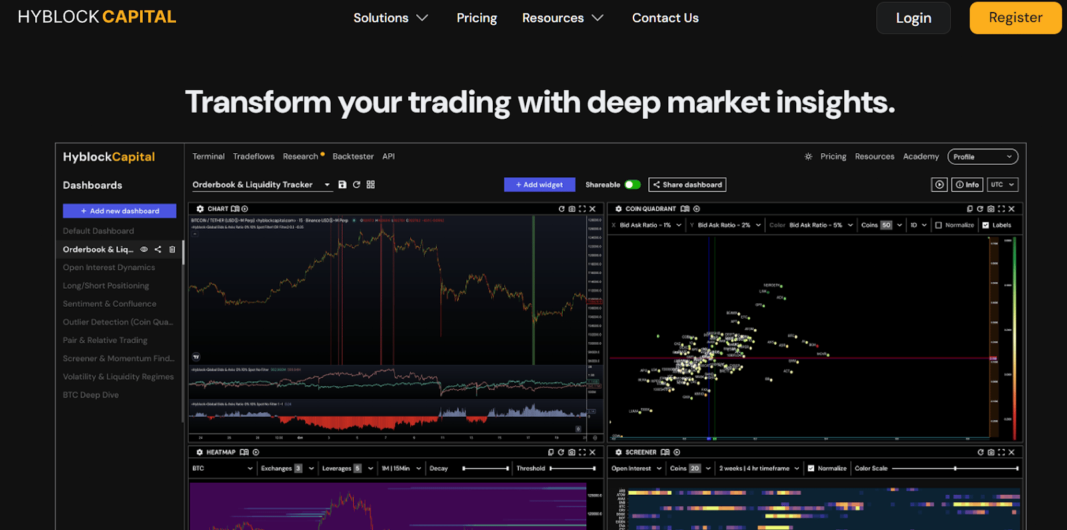Open the Backtester tab
1067x530 pixels.
353,157
